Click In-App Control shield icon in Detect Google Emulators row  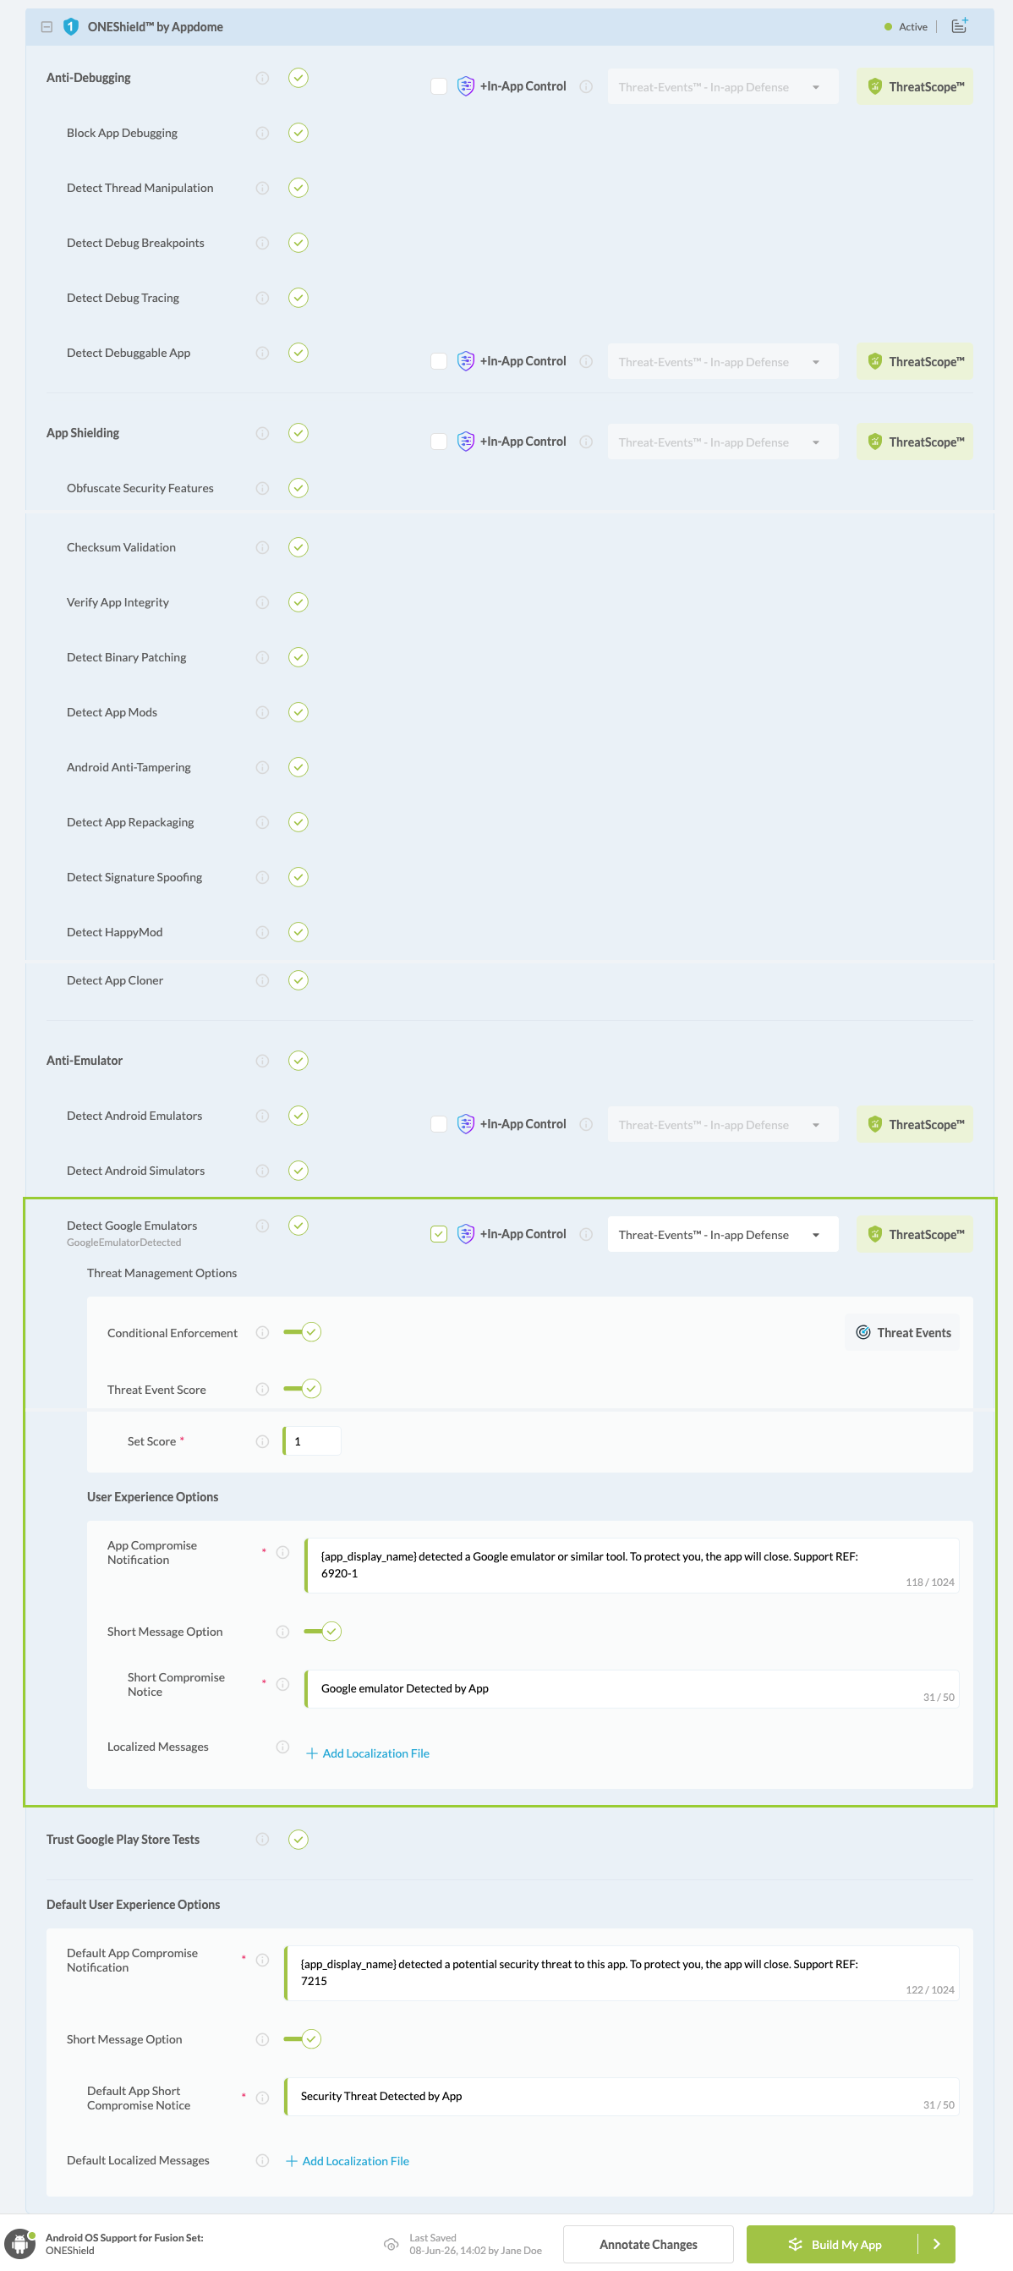pos(466,1234)
